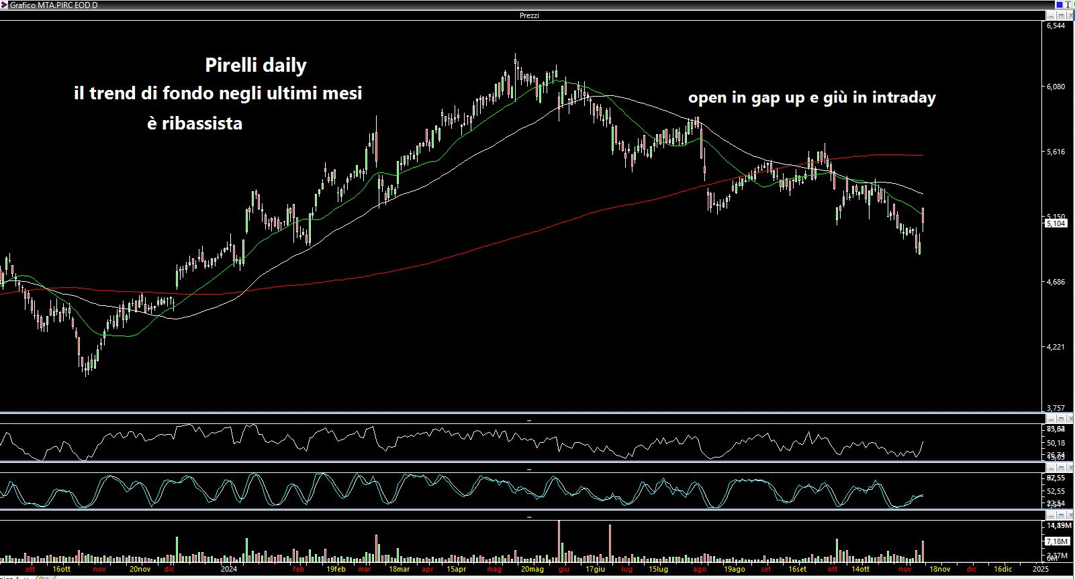Click the current price tag 5,104
1075x579 pixels.
[1056, 223]
